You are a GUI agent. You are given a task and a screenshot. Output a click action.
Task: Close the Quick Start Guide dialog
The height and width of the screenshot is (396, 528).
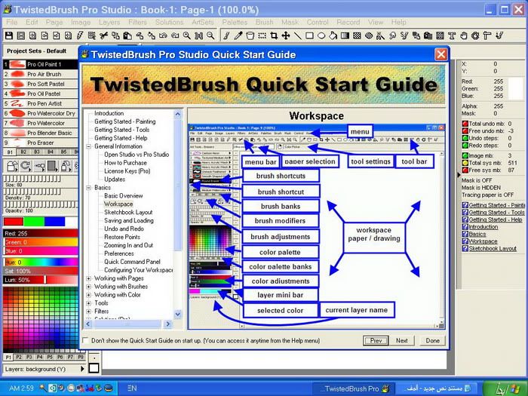tap(441, 54)
